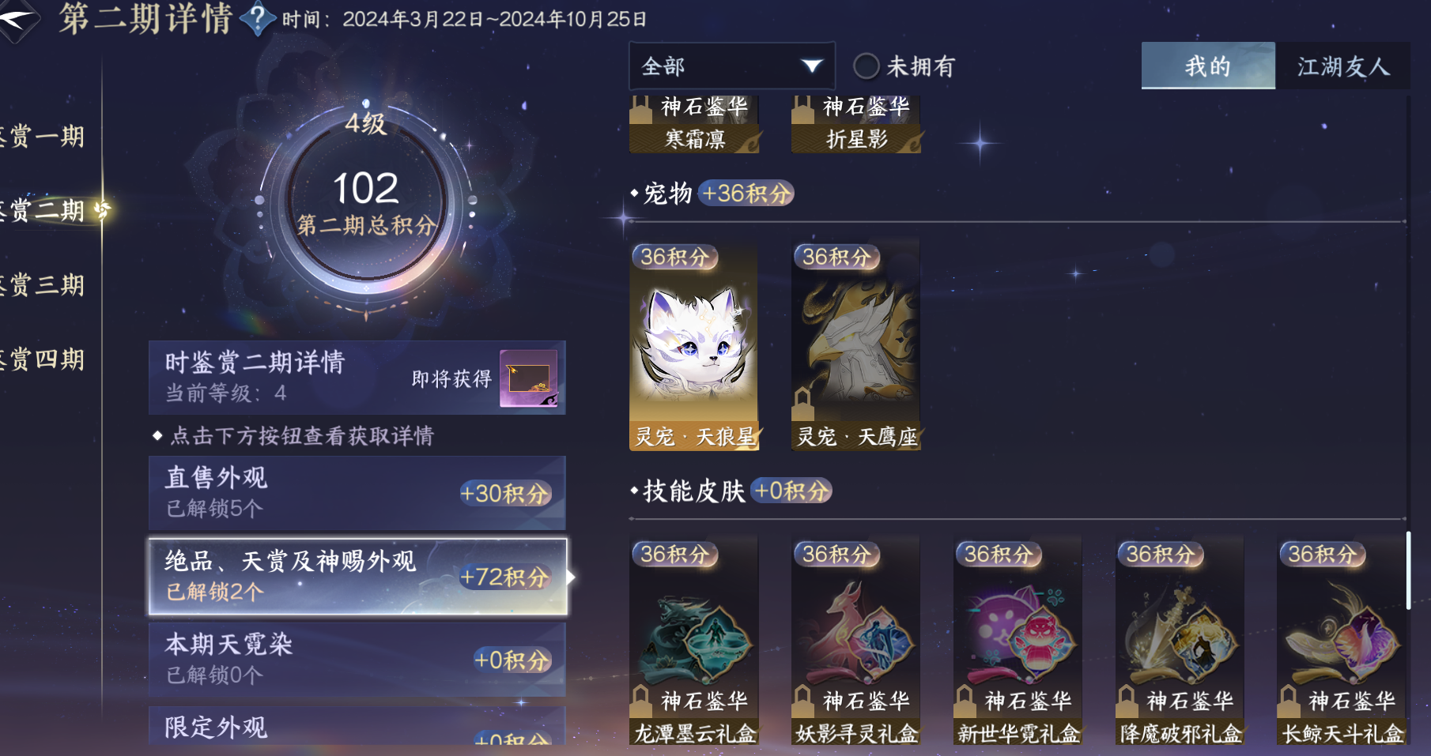The image size is (1431, 756).
Task: Click the right-side vertical scrollbar
Action: 1408,570
